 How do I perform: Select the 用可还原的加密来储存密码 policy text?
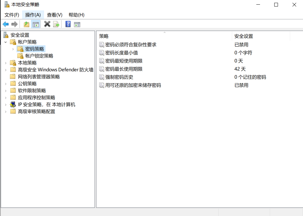(133, 85)
